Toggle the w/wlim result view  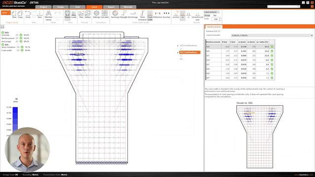pyautogui.click(x=176, y=14)
